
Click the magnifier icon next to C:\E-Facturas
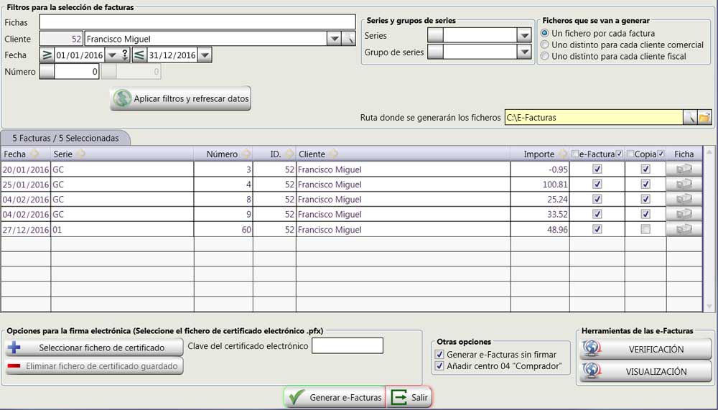point(689,118)
